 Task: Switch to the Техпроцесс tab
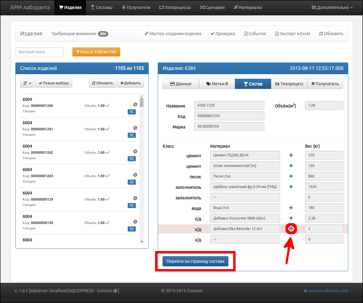pos(289,84)
